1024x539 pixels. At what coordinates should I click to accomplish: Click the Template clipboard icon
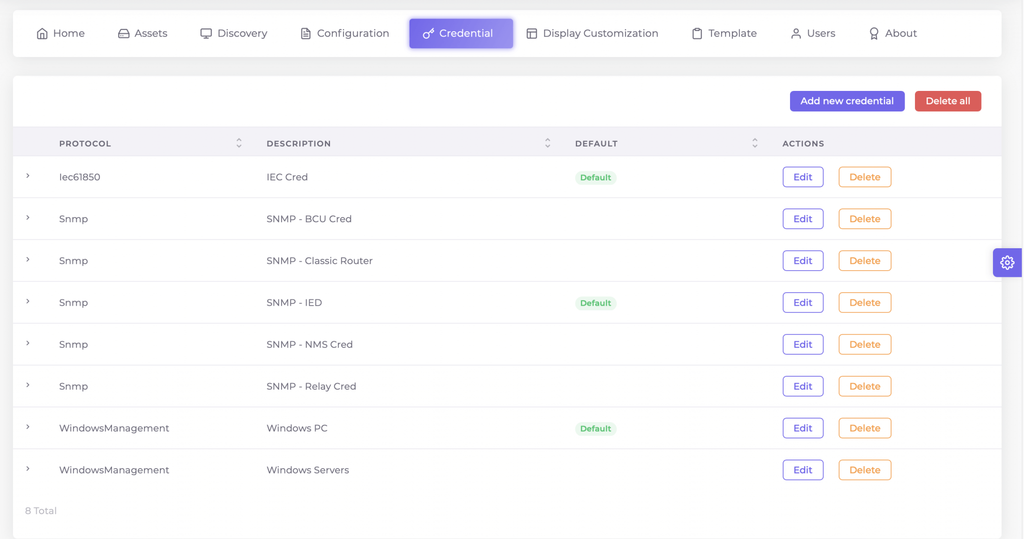tap(697, 33)
